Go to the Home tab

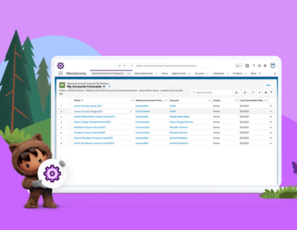(165, 73)
